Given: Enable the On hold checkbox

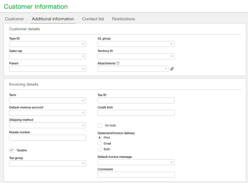Looking at the screenshot, I should [x=100, y=125].
